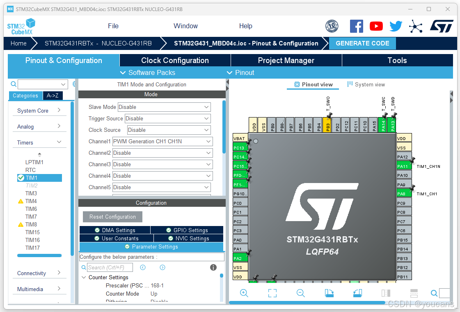The width and height of the screenshot is (460, 312).
Task: Zoom in on the pinout view
Action: tap(244, 293)
